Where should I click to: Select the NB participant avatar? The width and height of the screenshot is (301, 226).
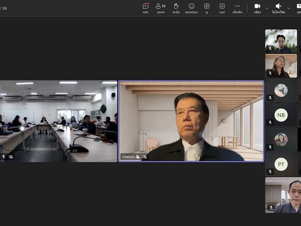[281, 115]
